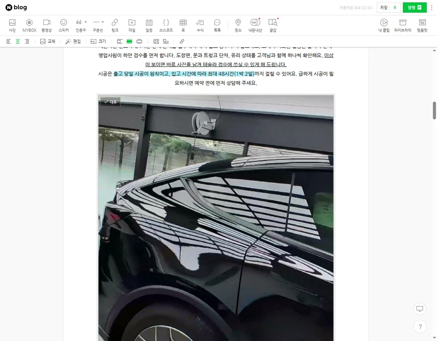
Task: Expand the 인용구 style dropdown arrow
Action: point(86,22)
